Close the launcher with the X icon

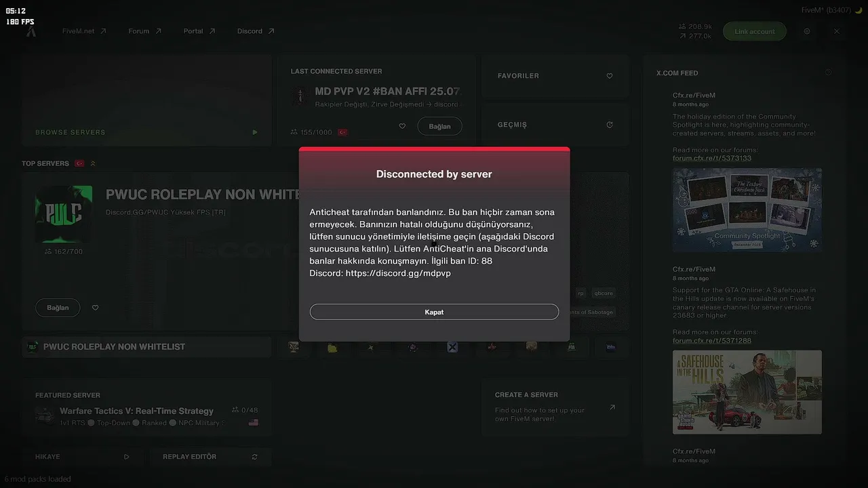pyautogui.click(x=837, y=31)
